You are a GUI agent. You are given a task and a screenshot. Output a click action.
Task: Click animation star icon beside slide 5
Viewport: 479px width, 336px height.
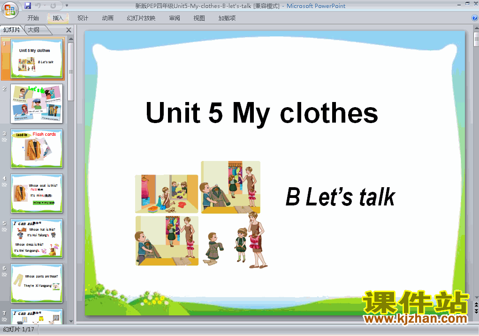pos(4,229)
